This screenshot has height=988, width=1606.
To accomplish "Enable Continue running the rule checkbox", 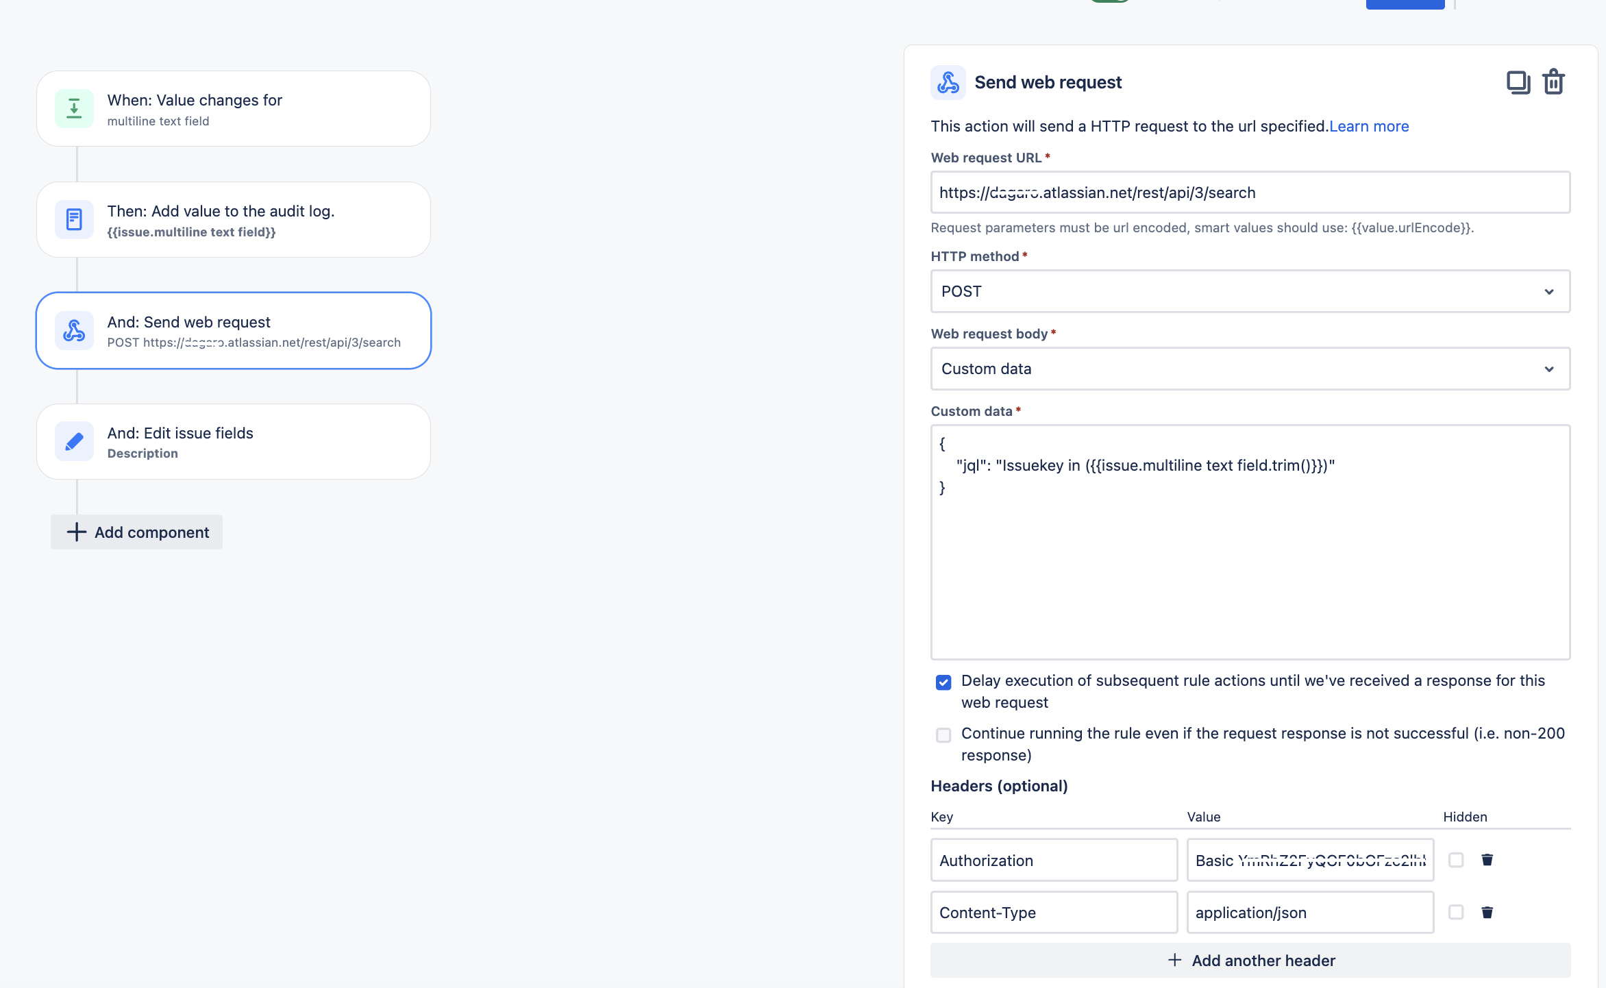I will coord(943,734).
